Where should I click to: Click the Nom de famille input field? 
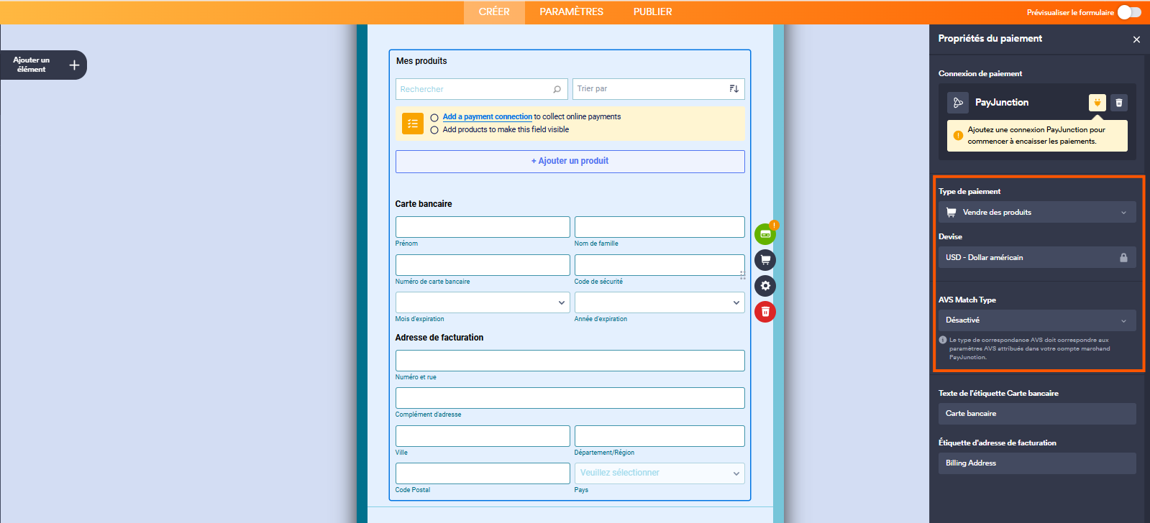[660, 227]
